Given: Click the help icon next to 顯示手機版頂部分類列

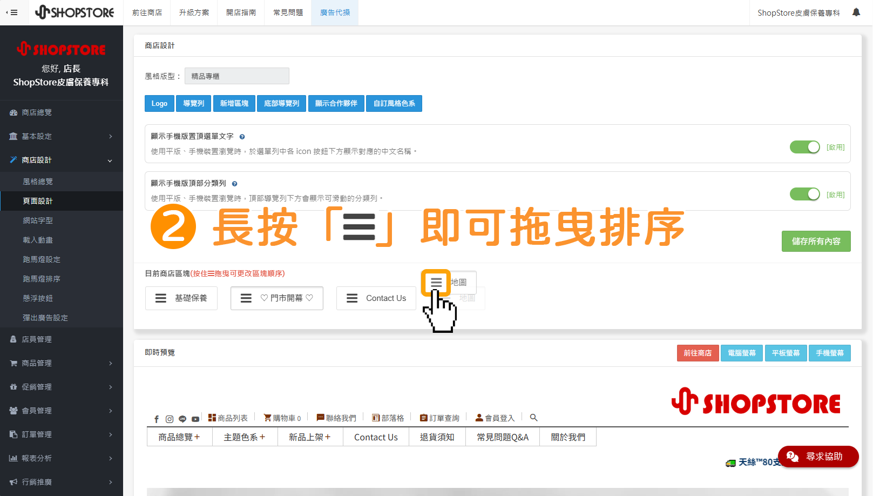Looking at the screenshot, I should pyautogui.click(x=234, y=184).
